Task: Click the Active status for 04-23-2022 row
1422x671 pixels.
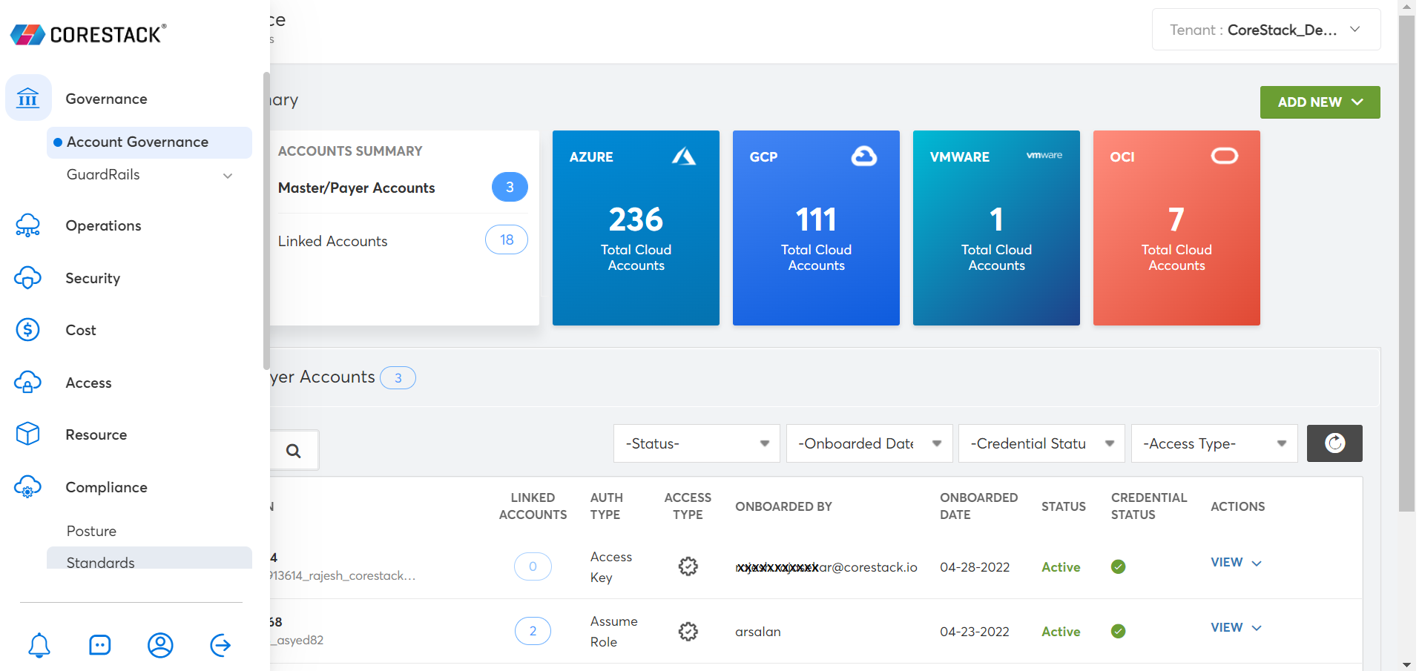Action: pyautogui.click(x=1061, y=632)
